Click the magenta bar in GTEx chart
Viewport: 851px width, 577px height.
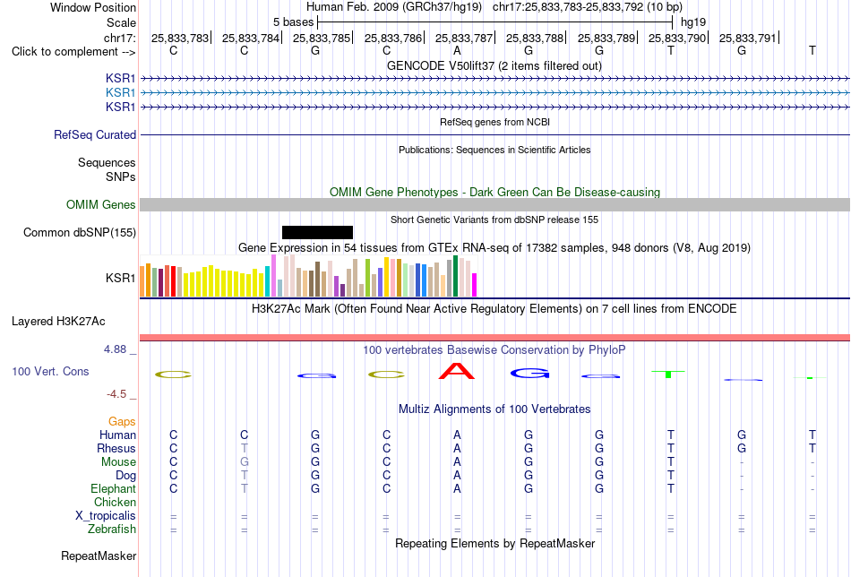coord(474,285)
